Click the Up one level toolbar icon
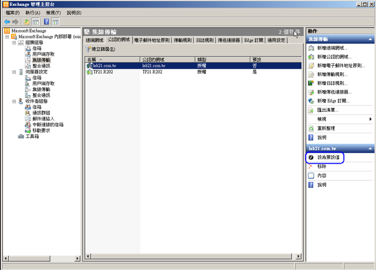Image resolution: width=376 pixels, height=270 pixels. pos(26,22)
